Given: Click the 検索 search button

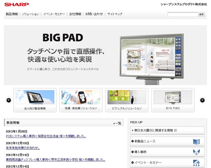Looking at the screenshot, I should point(202,14).
